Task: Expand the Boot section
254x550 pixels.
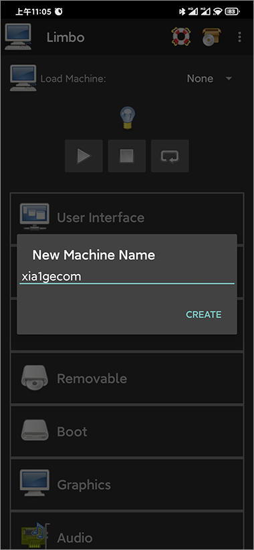Action: pyautogui.click(x=126, y=432)
